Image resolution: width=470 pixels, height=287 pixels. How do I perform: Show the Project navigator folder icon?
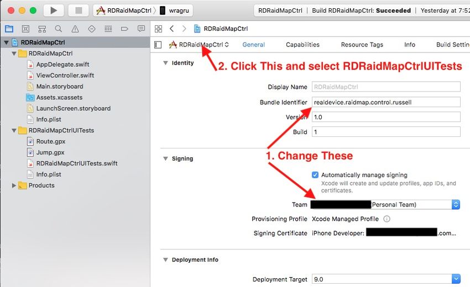coord(9,29)
